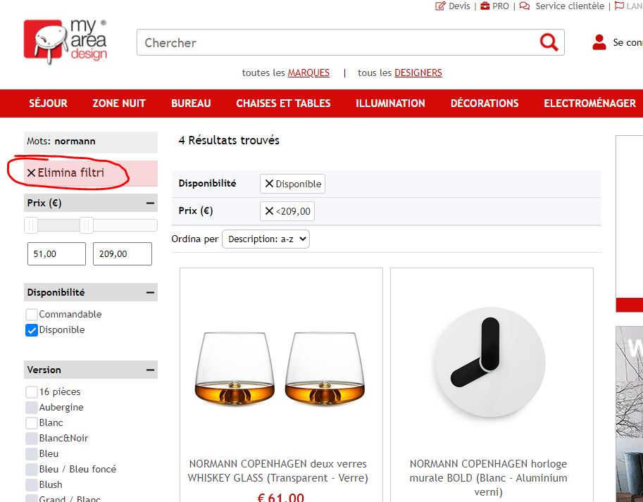The image size is (643, 502).
Task: Remove the Disponible filter tag
Action: point(269,184)
